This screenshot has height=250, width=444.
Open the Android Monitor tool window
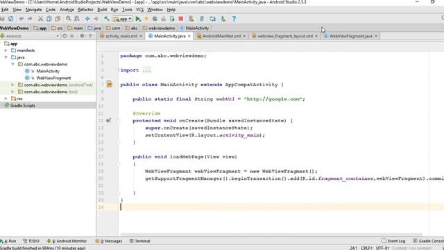point(67,241)
